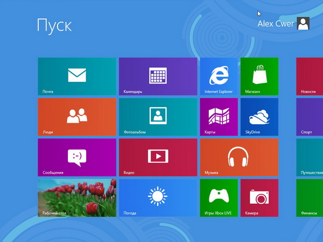Image resolution: width=323 pixels, height=242 pixels.
Task: Open the Сообщения messaging tile
Action: coord(77,157)
